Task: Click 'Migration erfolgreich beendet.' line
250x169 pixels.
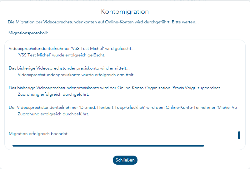Action: (38, 134)
